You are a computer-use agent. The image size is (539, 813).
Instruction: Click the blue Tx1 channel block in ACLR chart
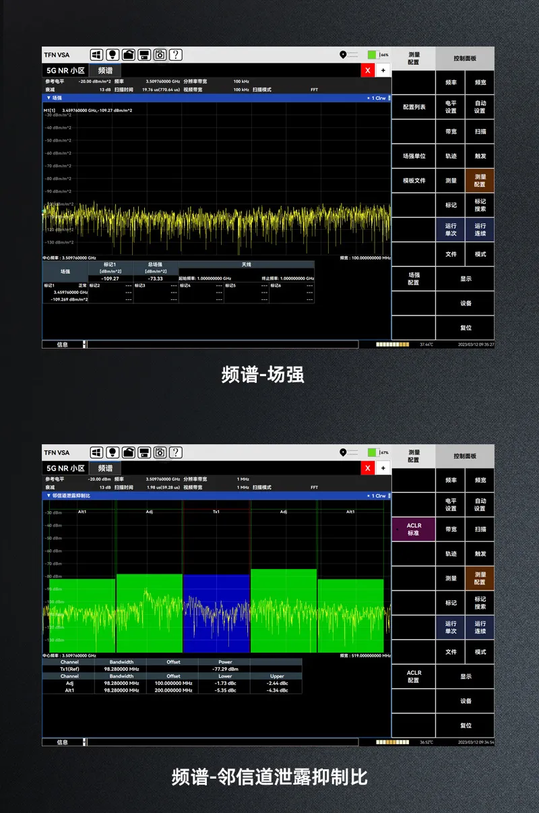pos(216,613)
